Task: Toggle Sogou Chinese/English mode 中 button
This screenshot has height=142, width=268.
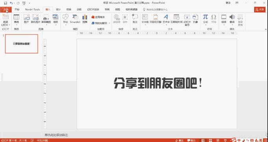Action: tap(239, 140)
